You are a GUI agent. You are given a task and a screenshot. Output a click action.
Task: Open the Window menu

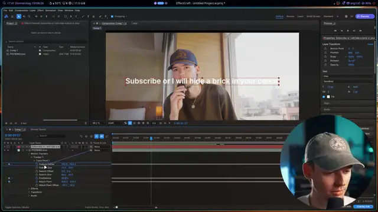click(69, 11)
